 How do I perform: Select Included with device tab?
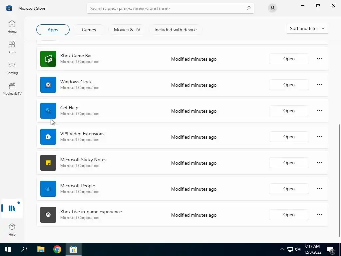click(175, 30)
